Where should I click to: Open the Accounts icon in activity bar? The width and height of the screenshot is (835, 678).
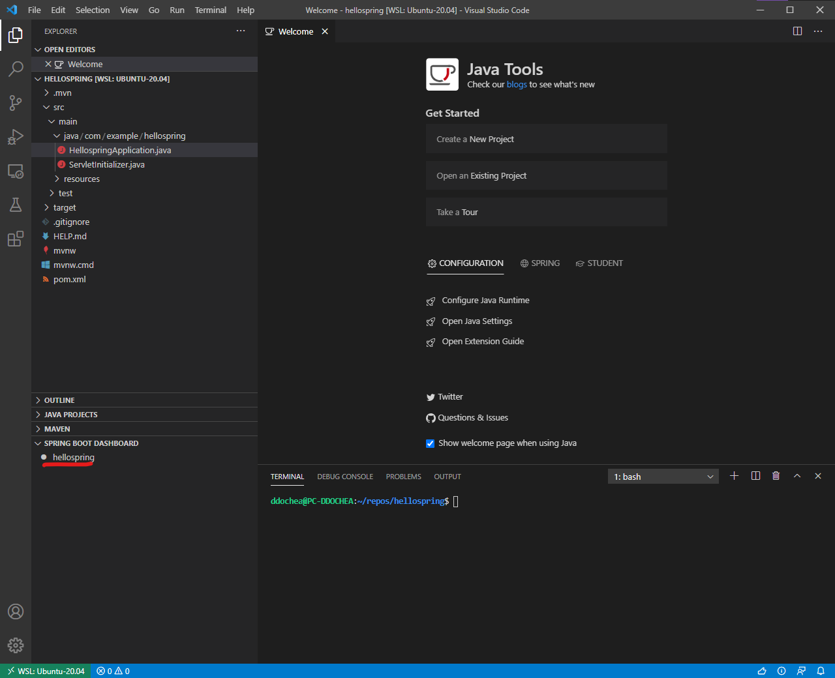coord(16,612)
